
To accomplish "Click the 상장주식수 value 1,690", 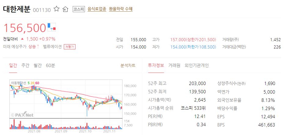I will 270,84.
